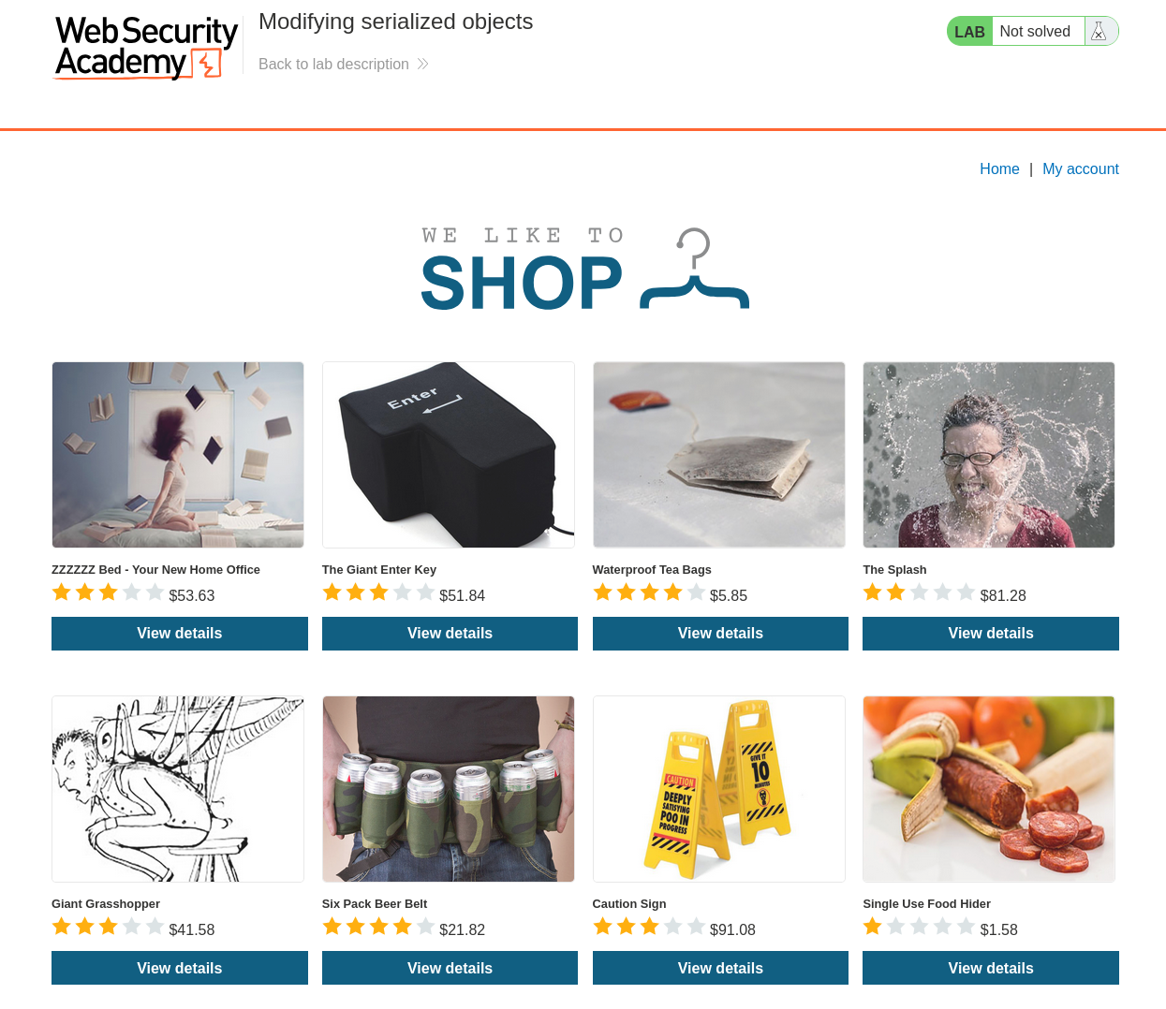Viewport: 1166px width, 1009px height.
Task: Go back to lab description
Action: [333, 64]
